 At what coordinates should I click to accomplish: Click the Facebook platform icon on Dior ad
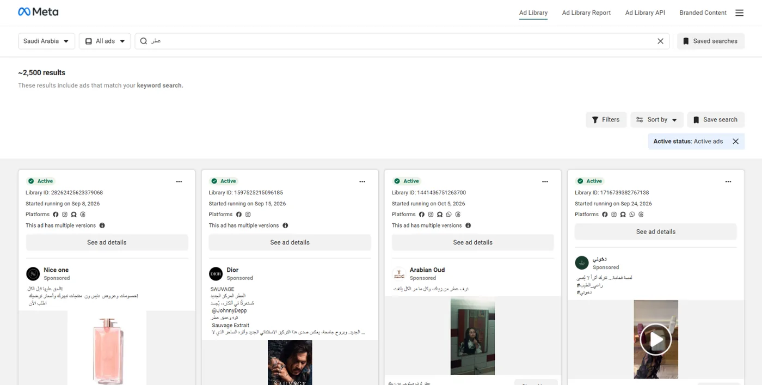238,215
